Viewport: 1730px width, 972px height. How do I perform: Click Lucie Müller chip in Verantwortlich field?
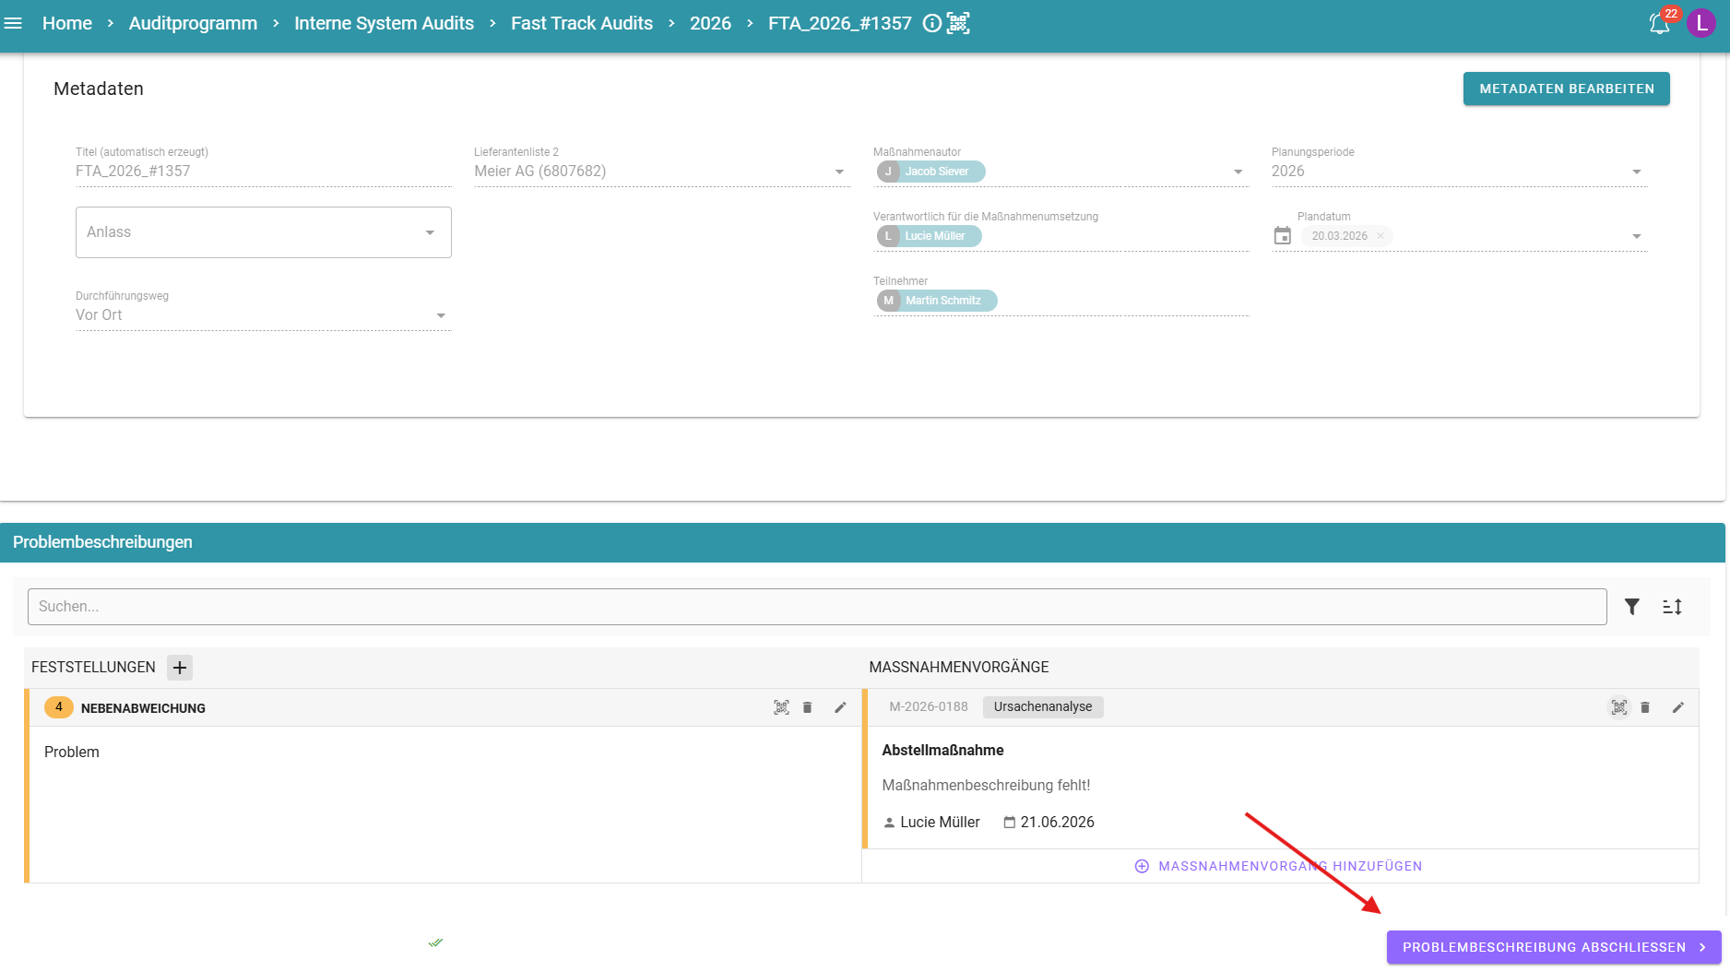point(930,236)
